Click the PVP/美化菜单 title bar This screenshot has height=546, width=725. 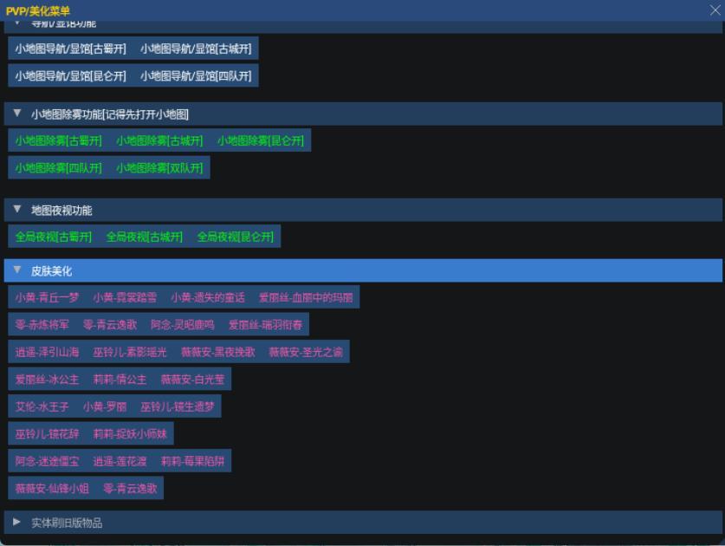346,10
